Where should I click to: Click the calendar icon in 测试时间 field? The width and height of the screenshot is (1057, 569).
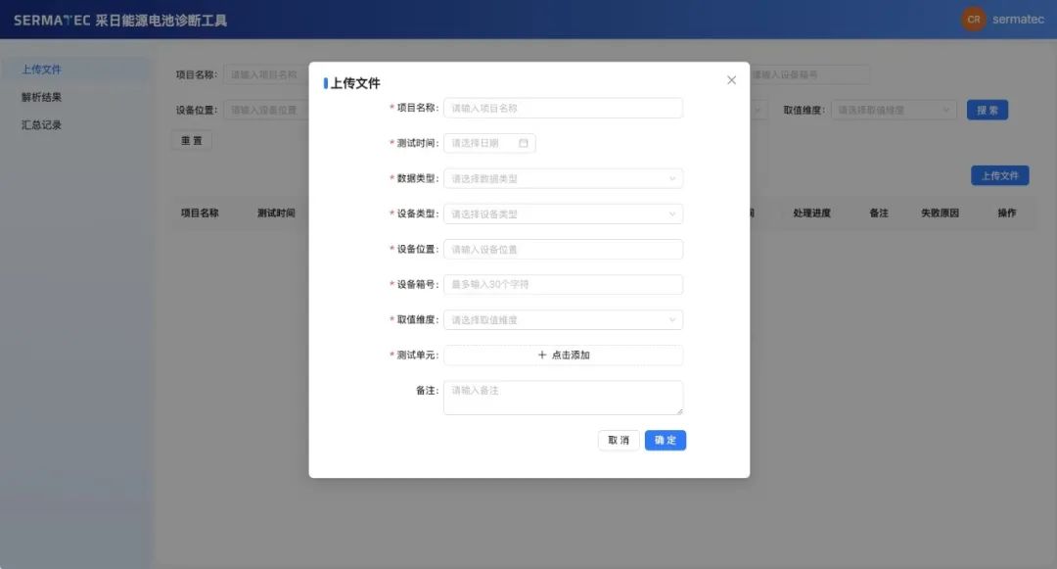point(524,143)
